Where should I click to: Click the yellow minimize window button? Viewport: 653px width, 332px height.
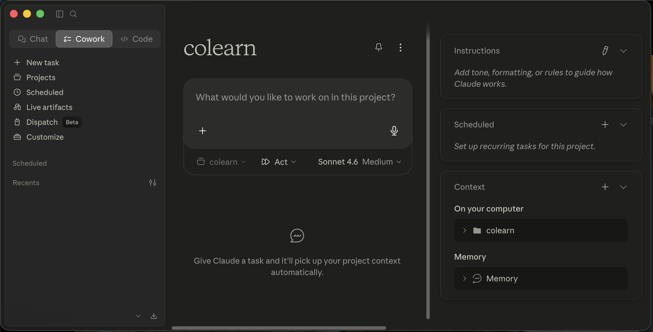tap(27, 14)
